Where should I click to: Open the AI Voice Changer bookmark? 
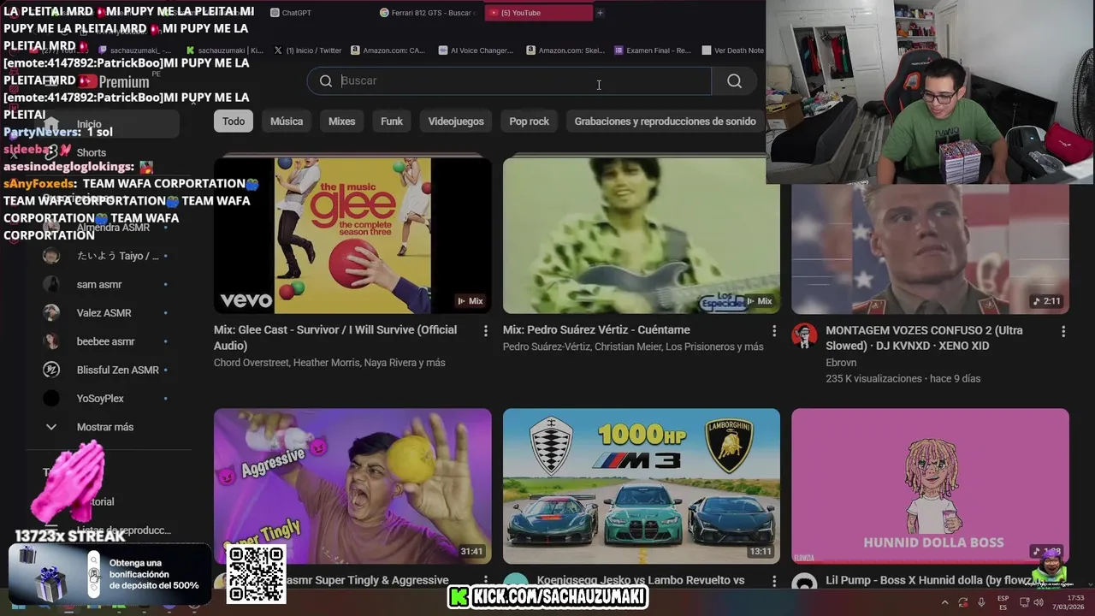tap(476, 50)
